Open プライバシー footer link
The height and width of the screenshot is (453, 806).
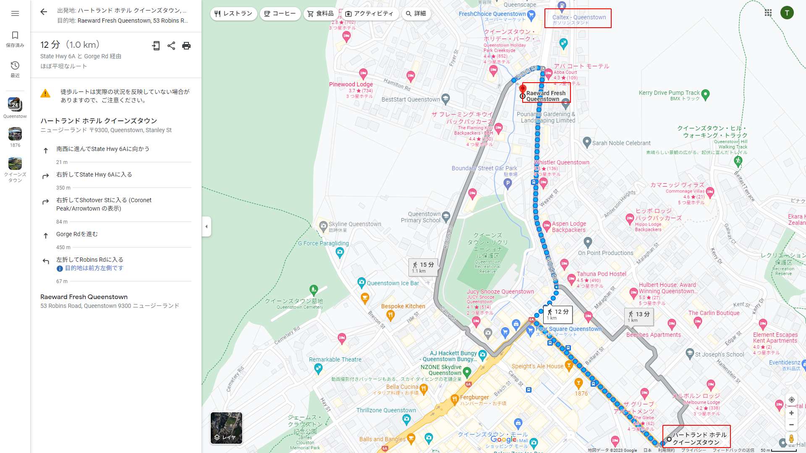click(693, 450)
